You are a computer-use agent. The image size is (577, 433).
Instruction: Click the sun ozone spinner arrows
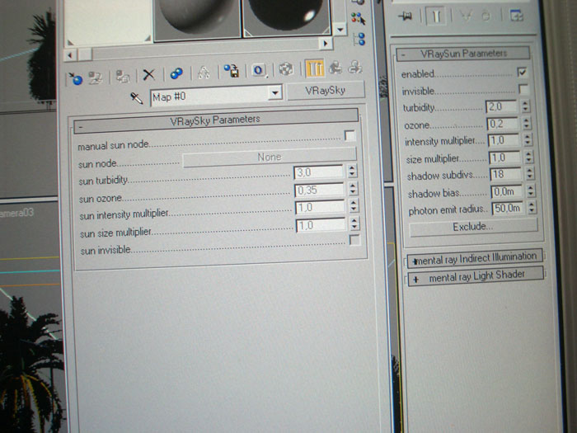353,188
